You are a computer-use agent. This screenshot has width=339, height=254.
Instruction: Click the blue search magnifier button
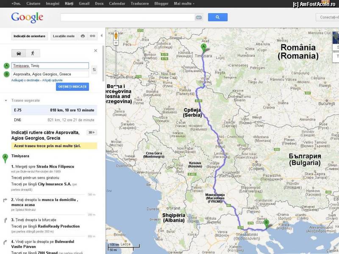pos(217,17)
